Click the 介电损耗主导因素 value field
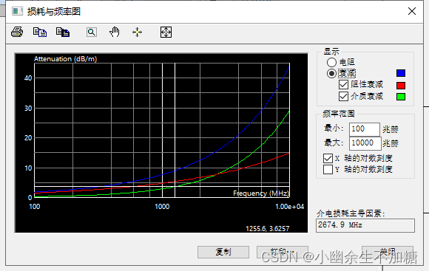429x271 pixels. click(x=365, y=225)
